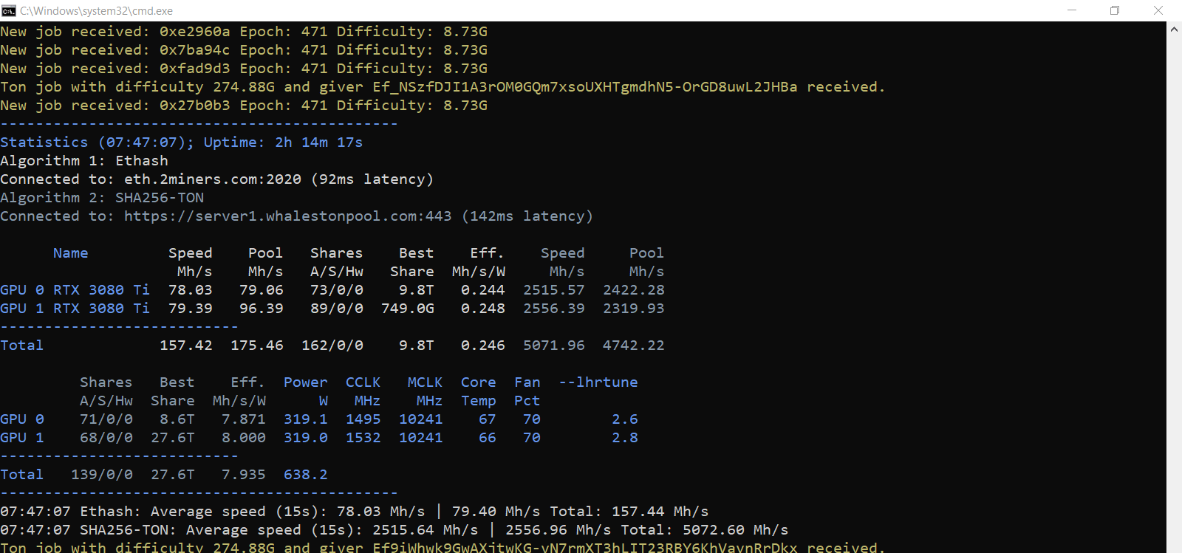
Task: Click the "Power" column header
Action: click(305, 382)
